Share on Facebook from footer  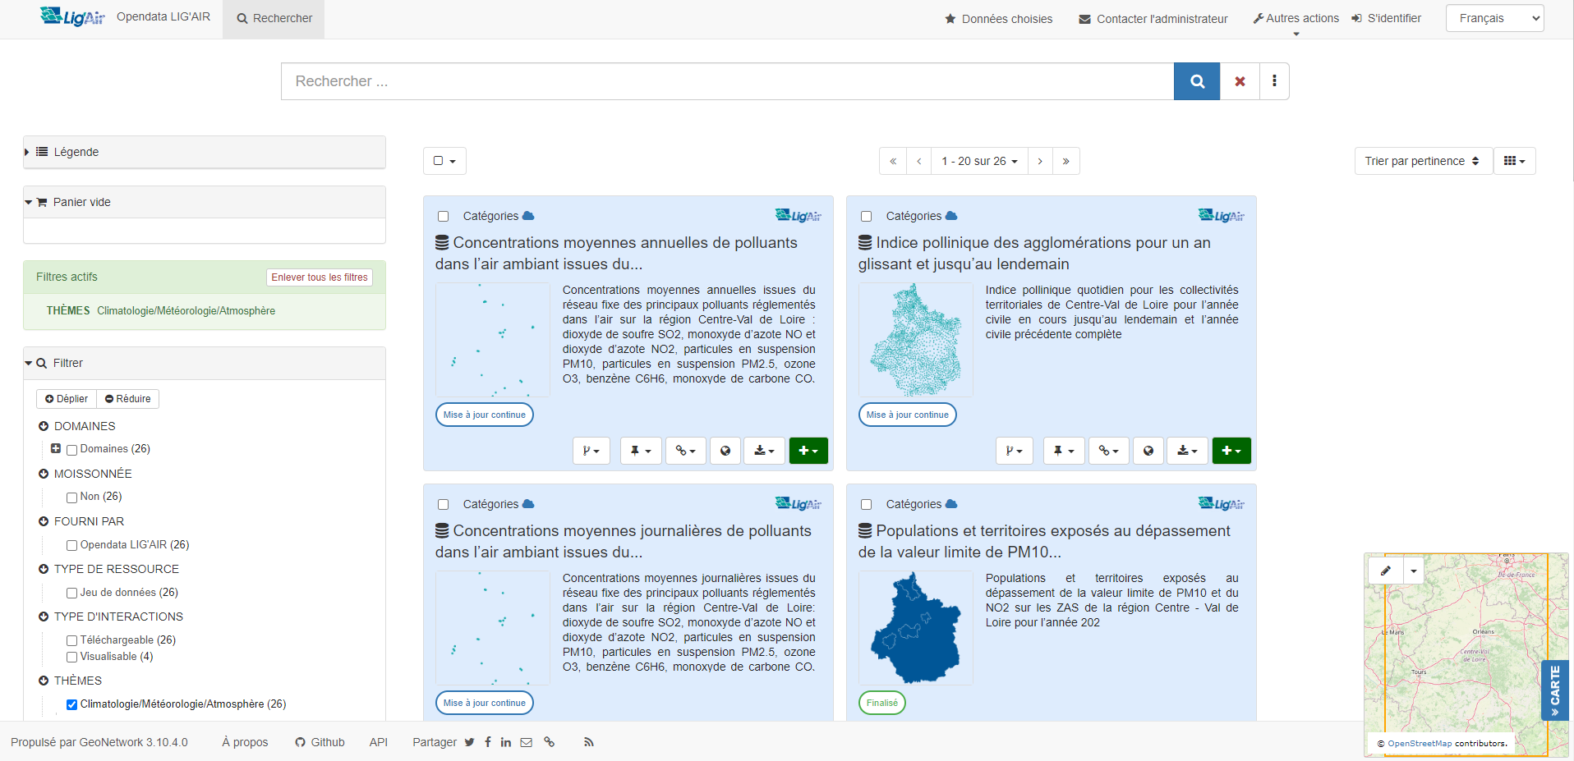(488, 742)
